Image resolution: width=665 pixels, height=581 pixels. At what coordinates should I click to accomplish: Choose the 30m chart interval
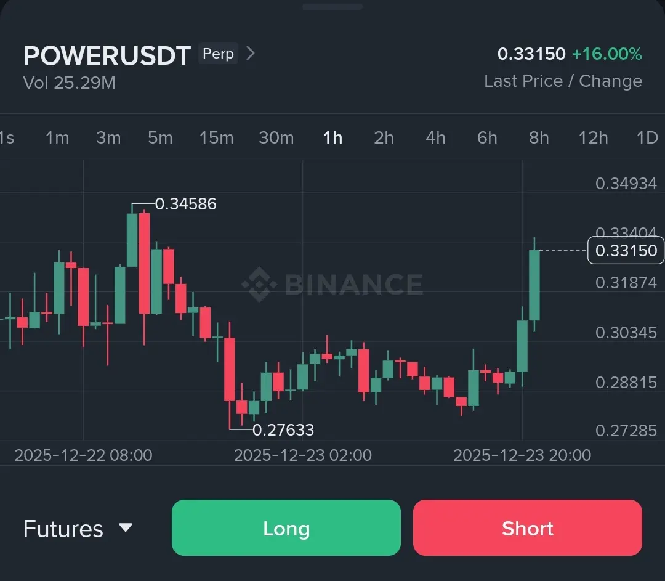(276, 137)
